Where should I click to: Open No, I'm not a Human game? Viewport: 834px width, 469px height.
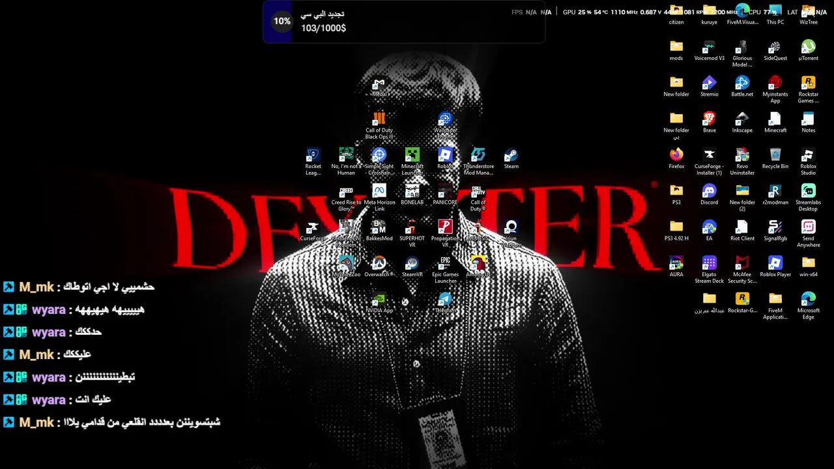click(x=346, y=162)
